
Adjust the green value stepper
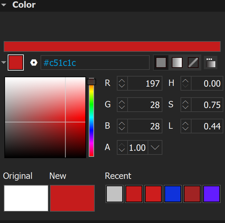122,105
